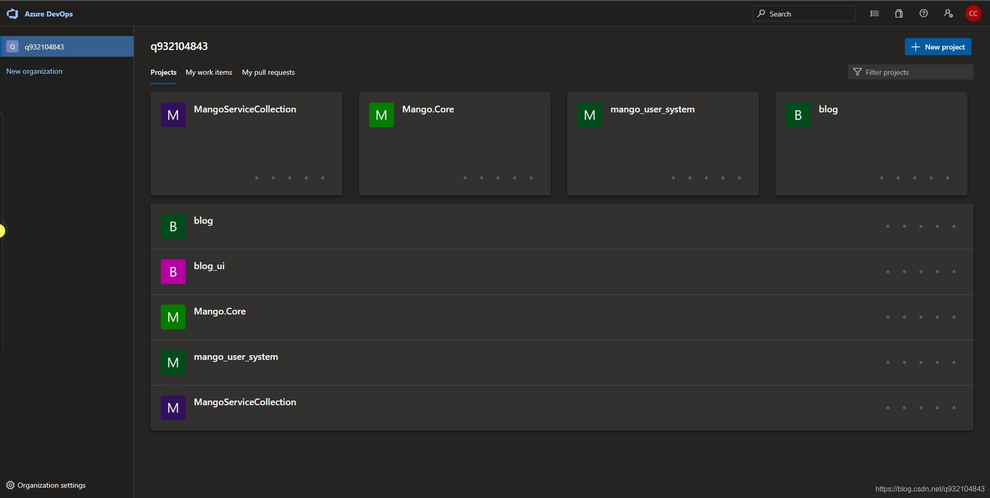This screenshot has width=990, height=498.
Task: Open the MangoServiceCollection project card
Action: tap(246, 144)
